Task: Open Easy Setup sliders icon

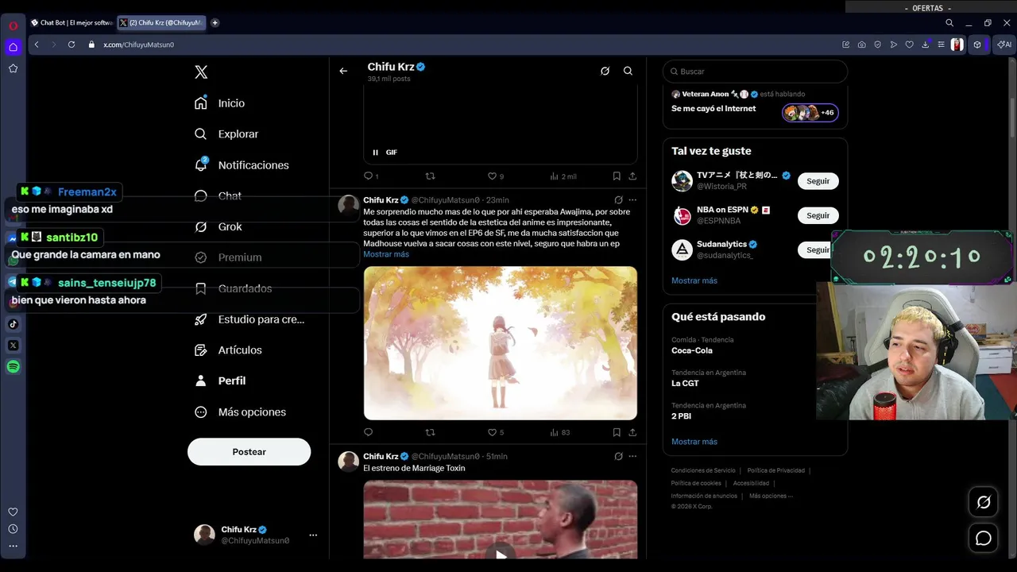Action: (x=942, y=44)
